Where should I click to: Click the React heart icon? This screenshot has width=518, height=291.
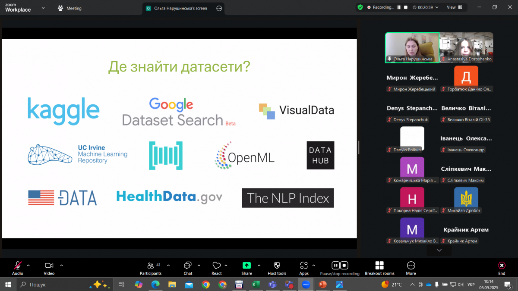click(217, 268)
